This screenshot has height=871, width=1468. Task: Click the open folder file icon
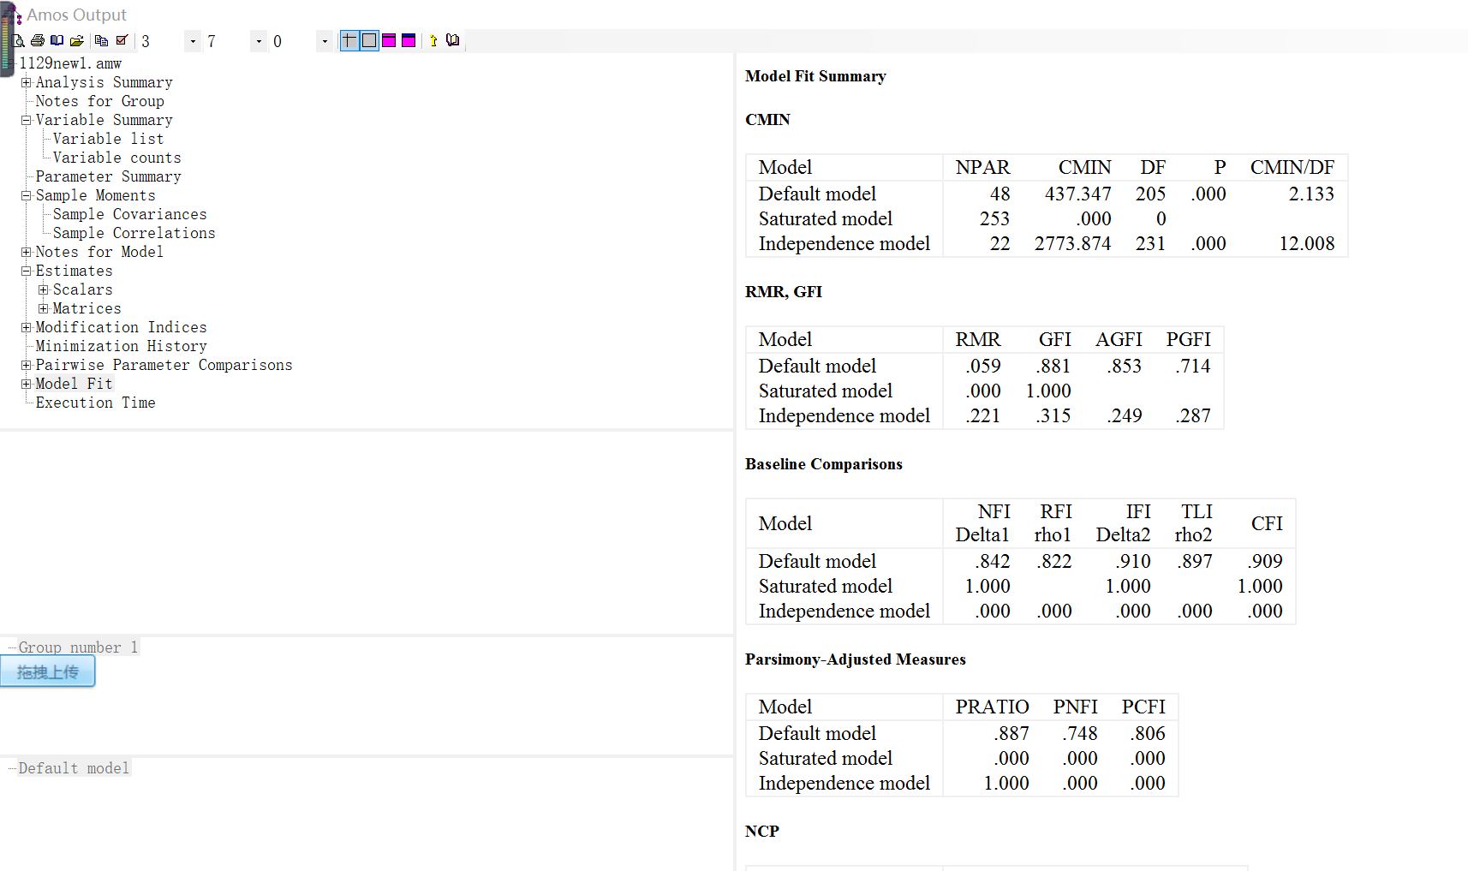pos(77,40)
